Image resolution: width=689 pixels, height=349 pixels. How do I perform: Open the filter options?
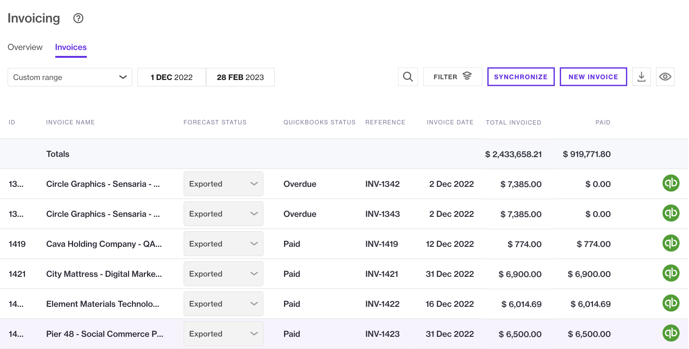[x=452, y=77]
